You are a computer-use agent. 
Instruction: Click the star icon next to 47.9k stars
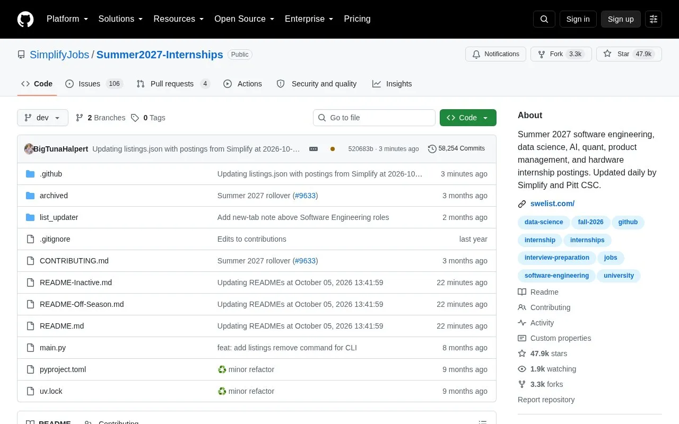coord(522,354)
